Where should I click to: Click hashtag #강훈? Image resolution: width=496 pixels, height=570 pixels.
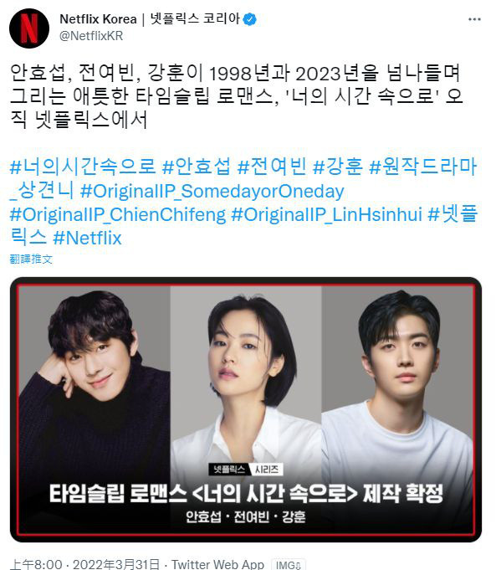(x=338, y=167)
